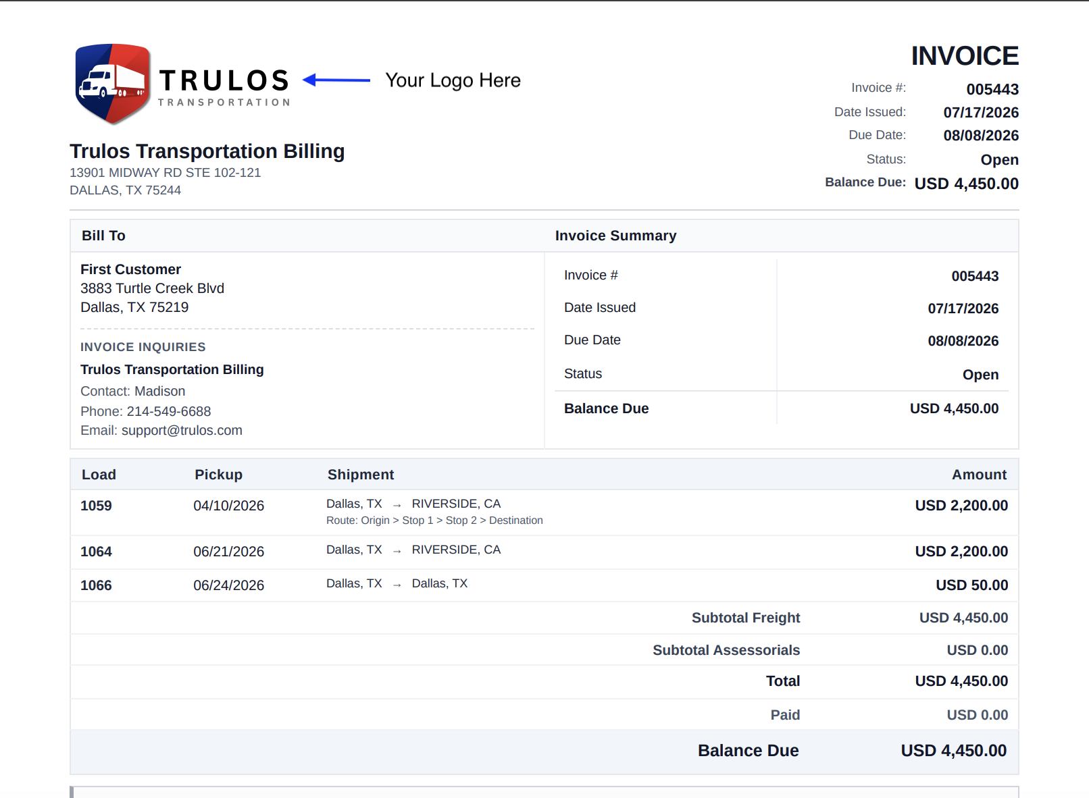Click the 'DALLAS, TX 75244' address line
The width and height of the screenshot is (1089, 798).
[x=126, y=190]
